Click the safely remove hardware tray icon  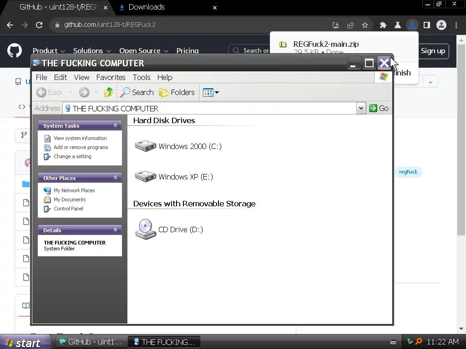pyautogui.click(x=410, y=342)
